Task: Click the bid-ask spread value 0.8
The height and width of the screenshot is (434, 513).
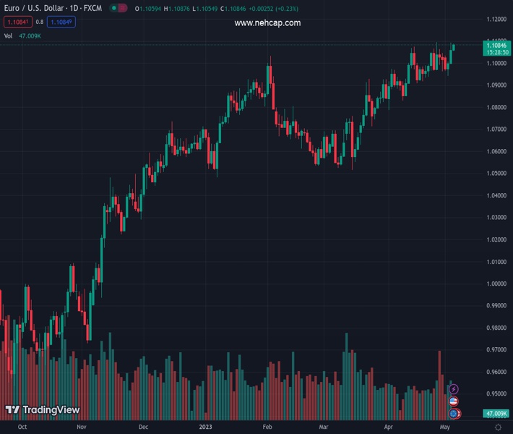Action: [x=40, y=22]
